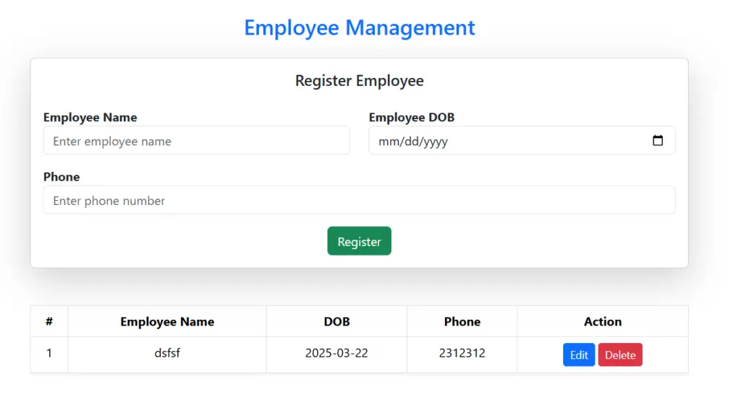Focus the Phone number input field
This screenshot has width=741, height=405.
[x=359, y=201]
